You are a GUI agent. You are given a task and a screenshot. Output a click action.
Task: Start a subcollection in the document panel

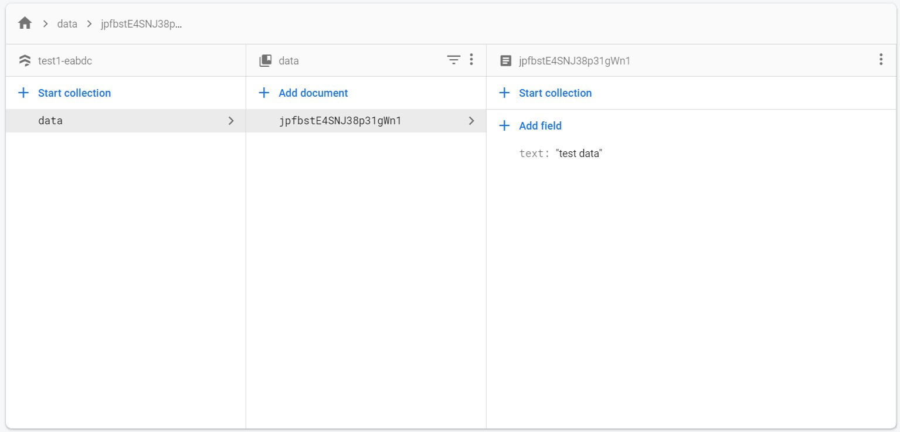point(555,93)
